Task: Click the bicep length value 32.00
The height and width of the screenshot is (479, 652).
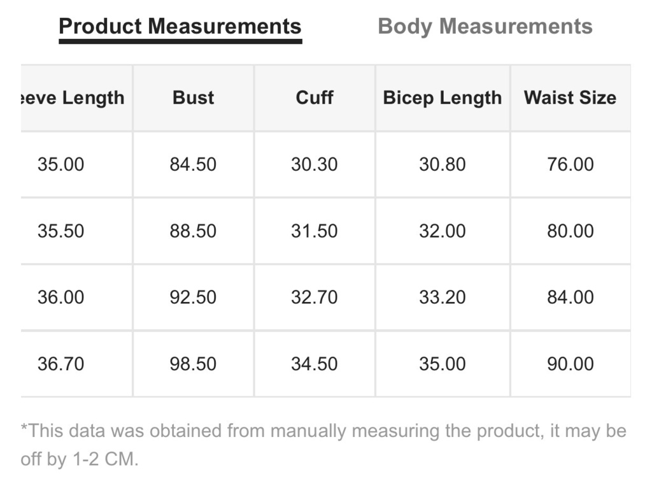Action: point(443,231)
